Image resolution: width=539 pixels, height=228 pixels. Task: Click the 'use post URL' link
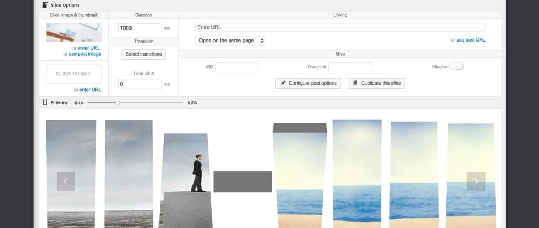coord(471,40)
